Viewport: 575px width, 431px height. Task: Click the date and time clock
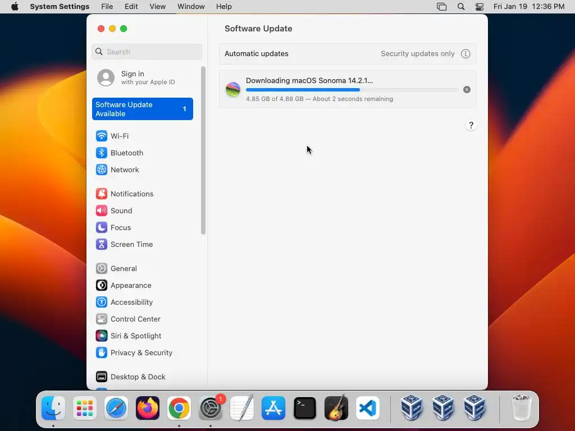point(529,7)
